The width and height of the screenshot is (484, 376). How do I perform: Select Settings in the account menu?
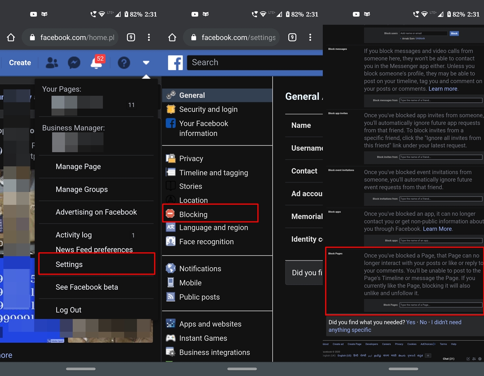[x=69, y=264]
